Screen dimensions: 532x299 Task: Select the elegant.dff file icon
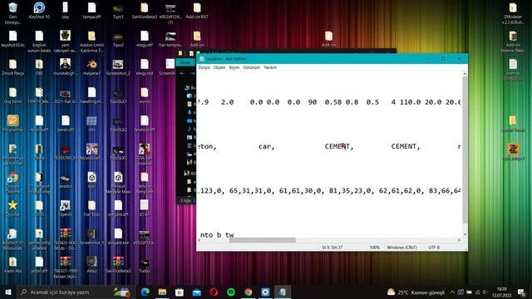click(x=118, y=208)
